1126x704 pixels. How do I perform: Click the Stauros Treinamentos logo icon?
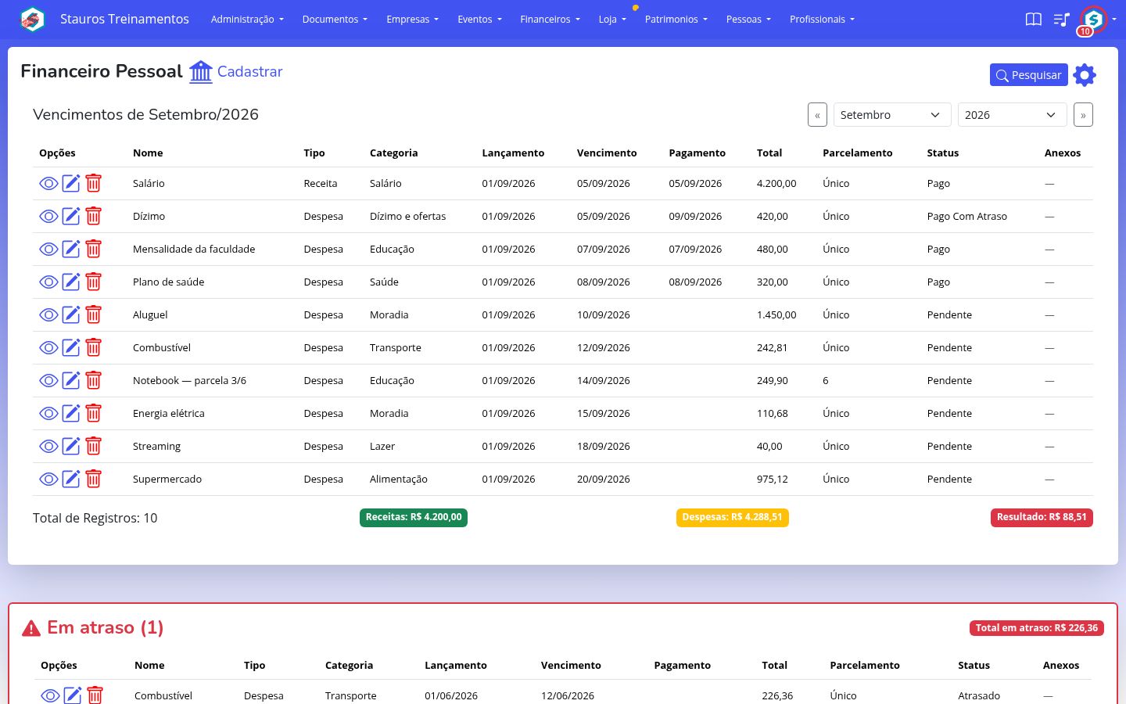32,19
